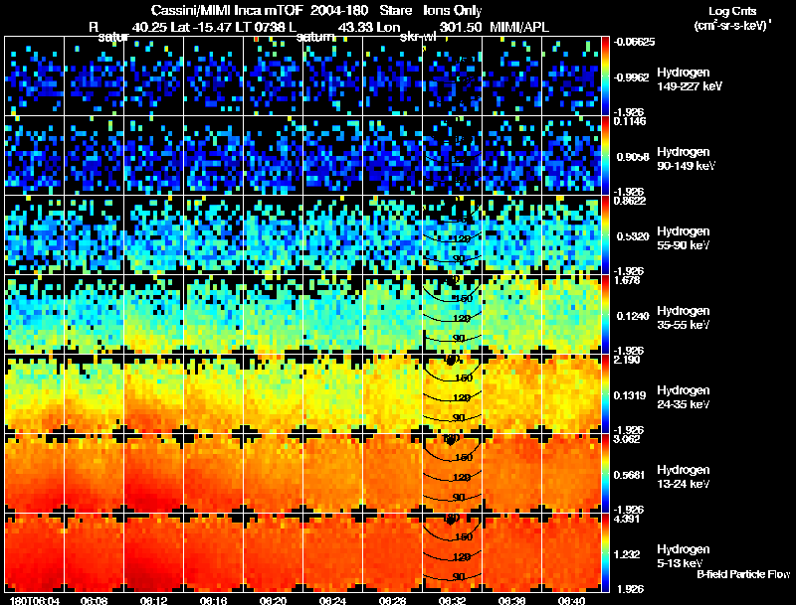Click the skr-wl marker label
Viewport: 796px width, 605px height.
[x=418, y=37]
